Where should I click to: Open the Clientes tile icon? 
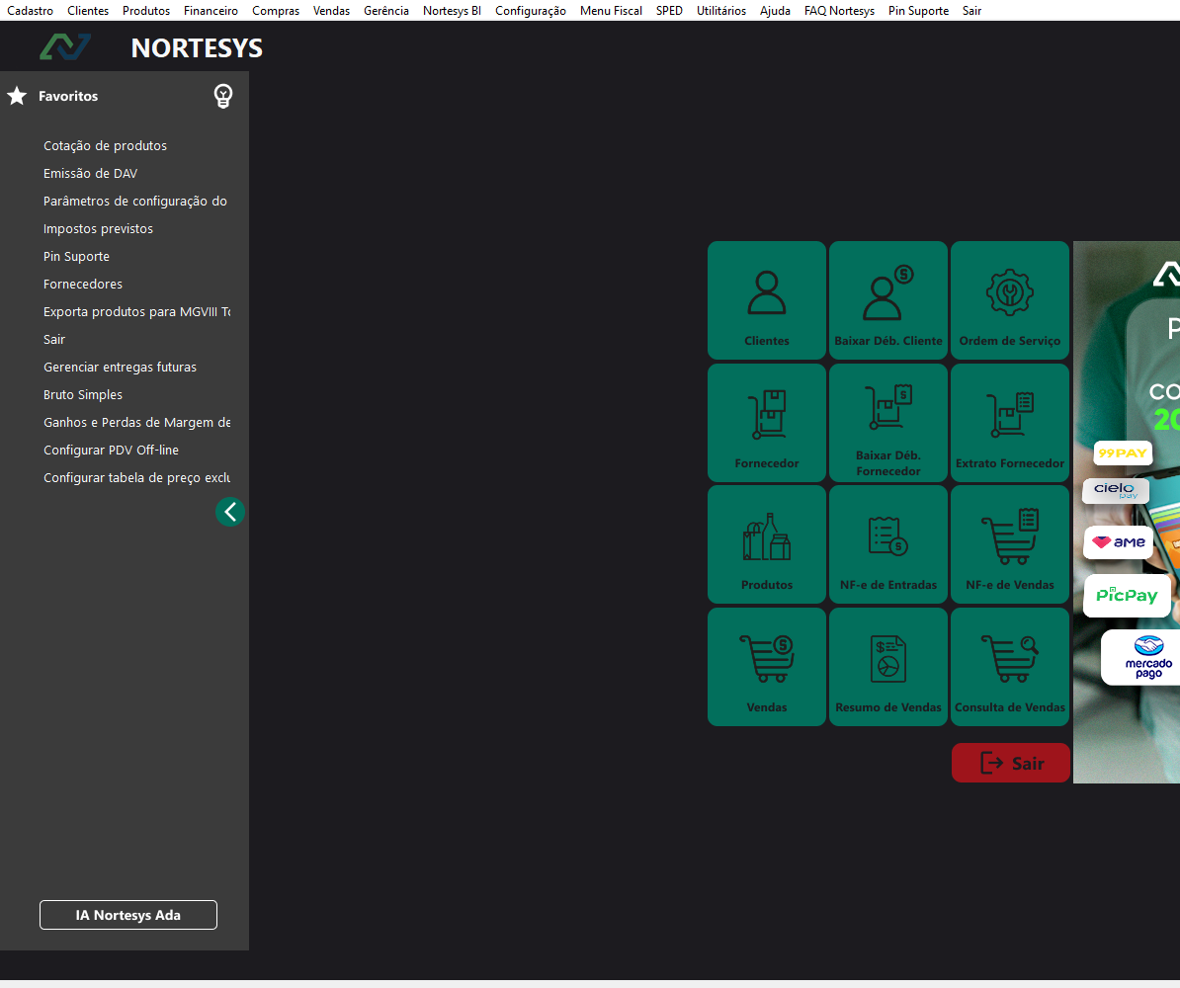tap(766, 299)
